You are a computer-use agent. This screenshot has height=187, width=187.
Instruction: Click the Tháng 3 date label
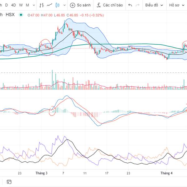coord(41,173)
